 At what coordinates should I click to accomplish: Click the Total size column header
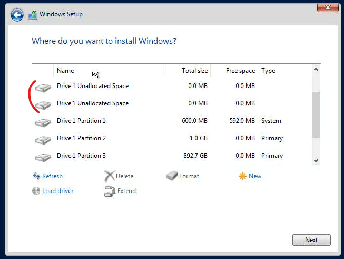[186, 71]
